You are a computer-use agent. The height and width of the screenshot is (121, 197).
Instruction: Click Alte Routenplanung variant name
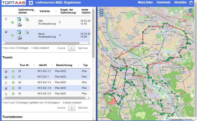pyautogui.click(x=47, y=22)
